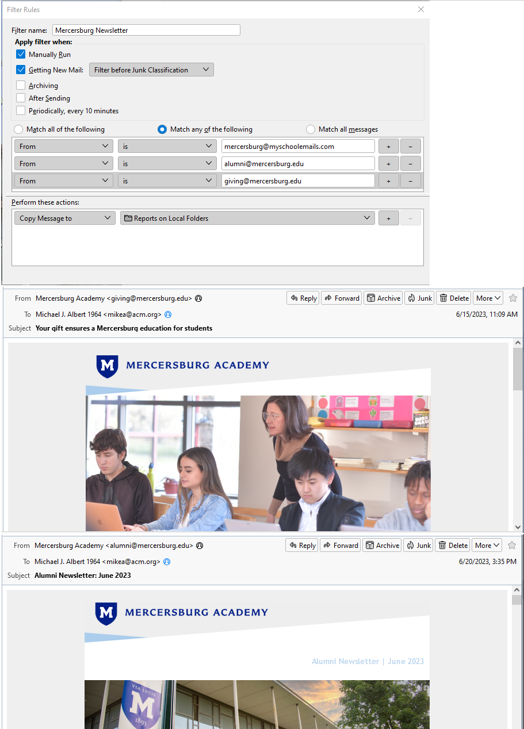Viewport: 524px width, 729px height.
Task: Add rule after mercersburg@myschoolemails.com row
Action: [x=388, y=147]
